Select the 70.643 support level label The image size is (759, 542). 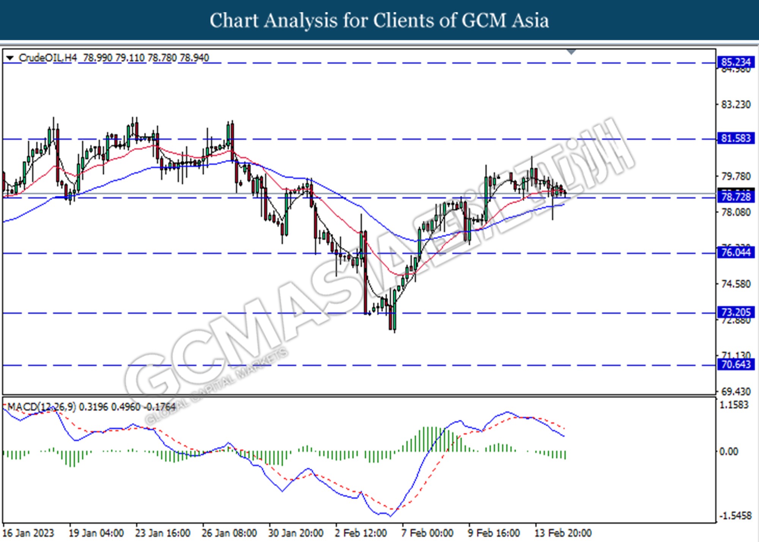click(735, 365)
